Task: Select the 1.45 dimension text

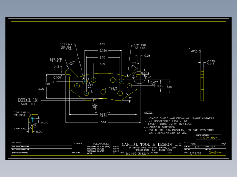Action: tap(103, 64)
